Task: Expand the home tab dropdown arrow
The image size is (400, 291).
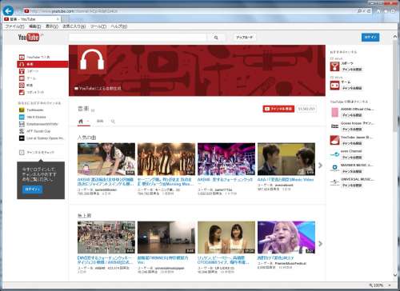Action: tap(88, 122)
